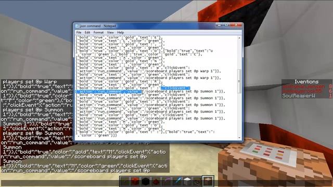Image resolution: width=333 pixels, height=187 pixels.
Task: Select the white quartz block hotbar slot
Action: (187, 181)
